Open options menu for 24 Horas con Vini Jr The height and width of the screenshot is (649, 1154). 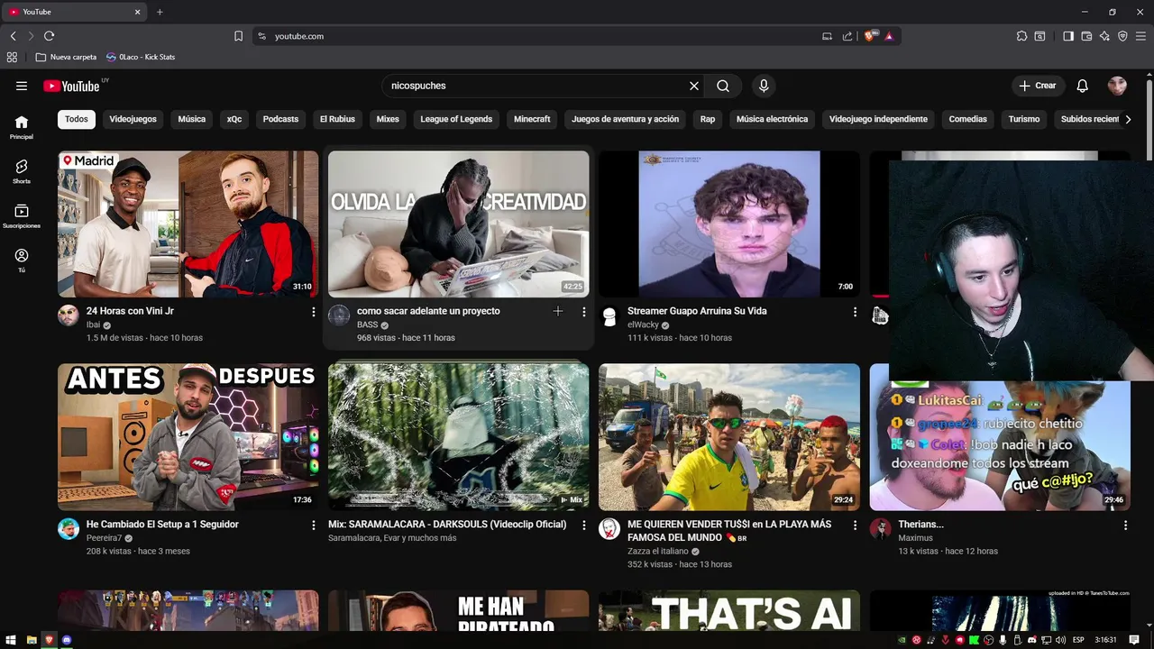click(314, 312)
